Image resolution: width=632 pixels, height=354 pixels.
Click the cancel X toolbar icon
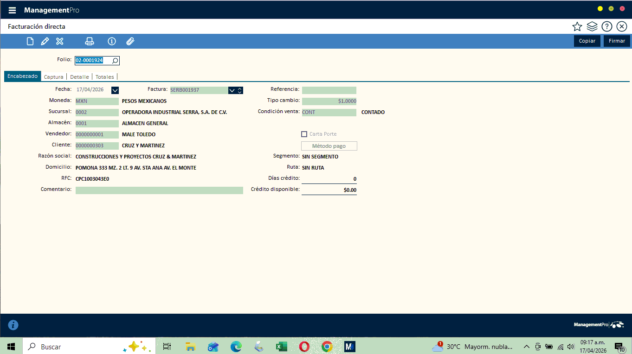[x=59, y=41]
